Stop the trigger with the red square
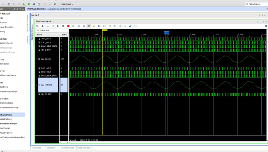 [68, 26]
